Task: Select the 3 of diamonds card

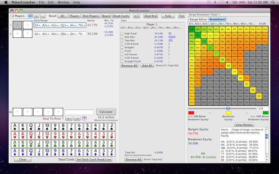Action: 104,152
